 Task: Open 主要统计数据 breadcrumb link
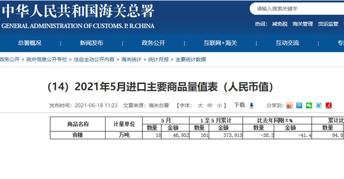191,60
